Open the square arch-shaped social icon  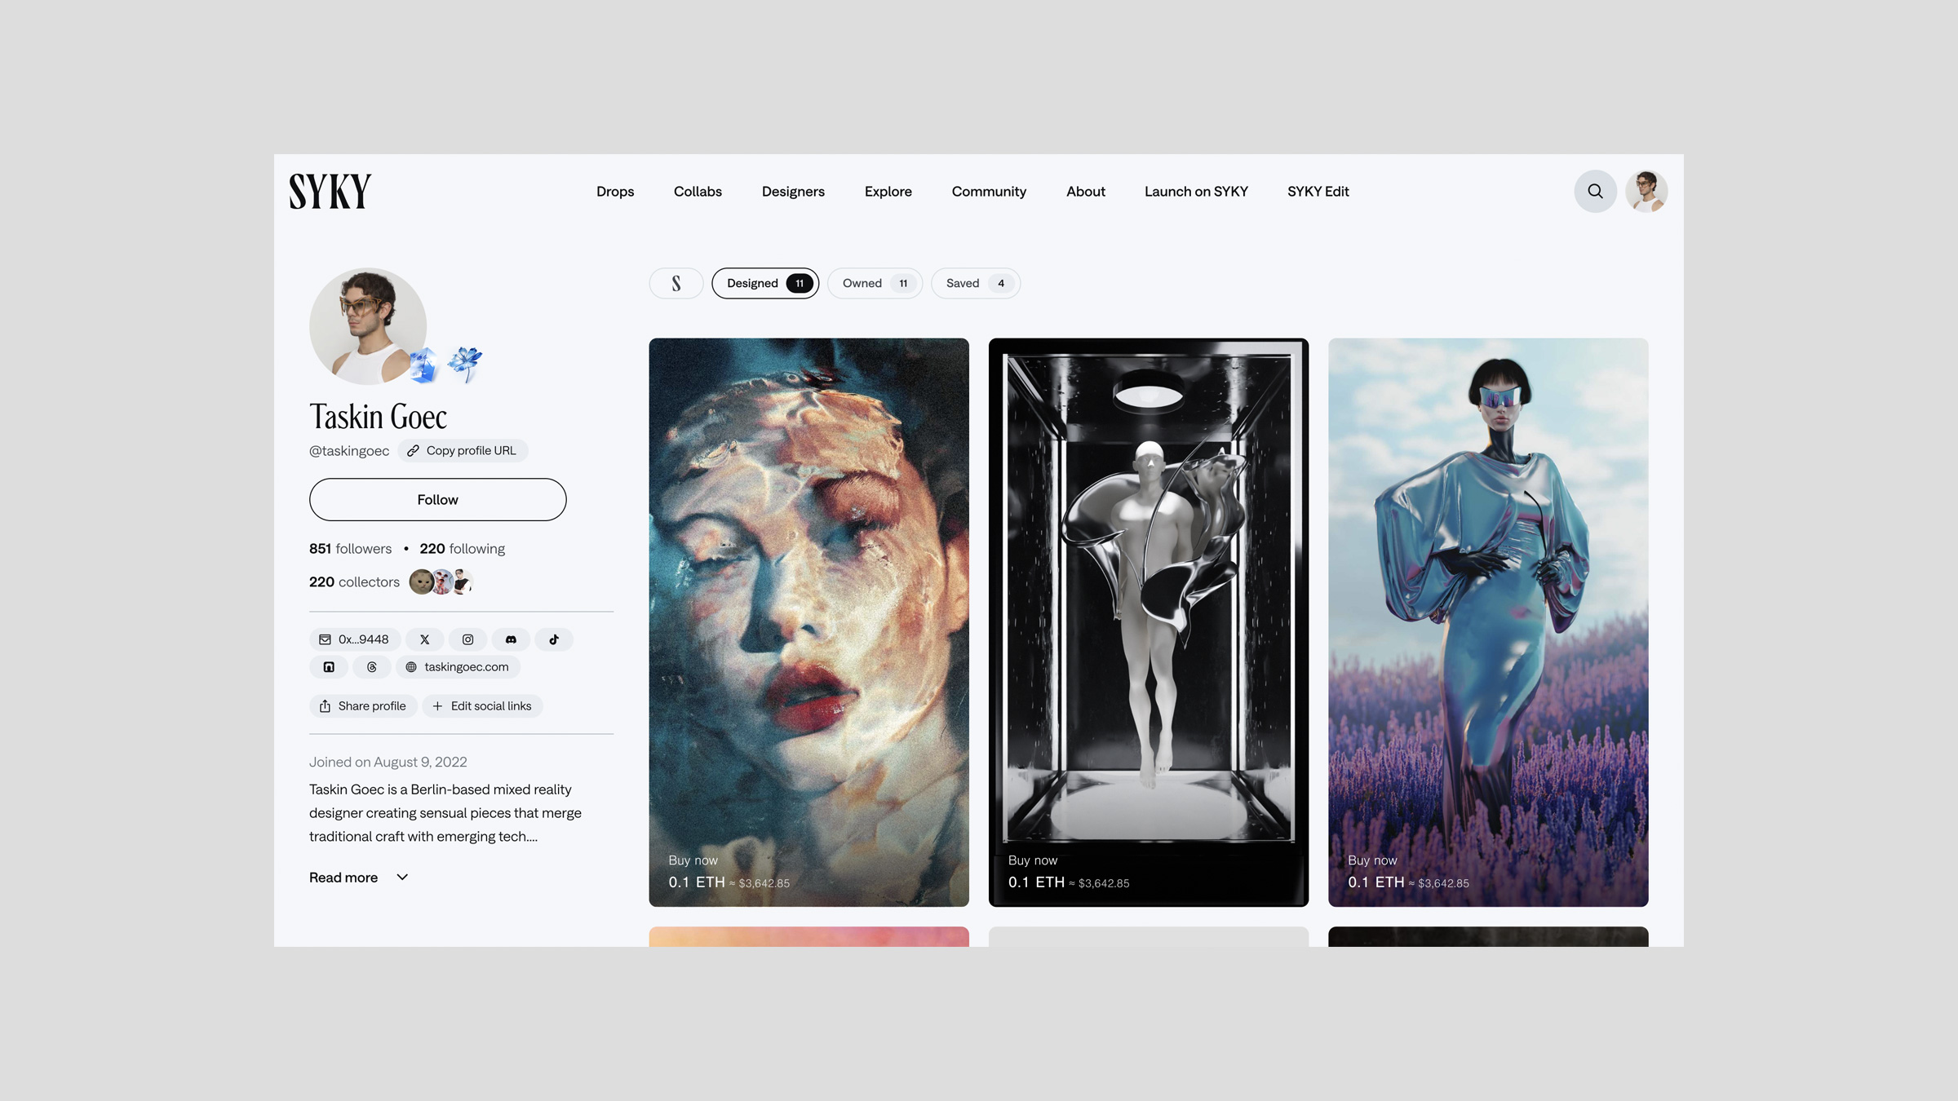329,667
